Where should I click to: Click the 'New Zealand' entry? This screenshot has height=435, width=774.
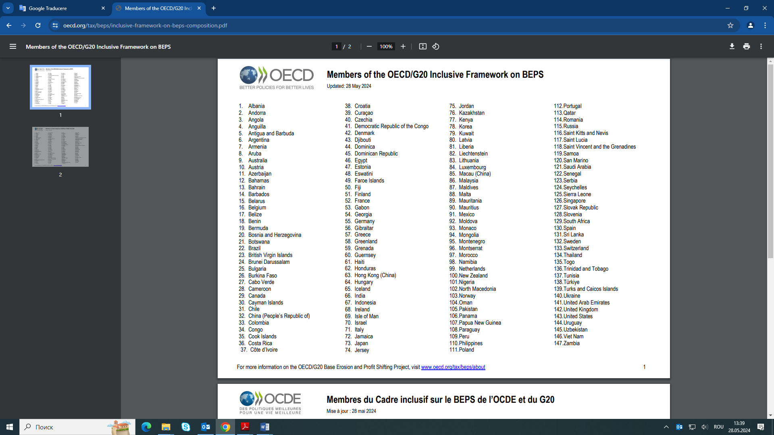(473, 275)
